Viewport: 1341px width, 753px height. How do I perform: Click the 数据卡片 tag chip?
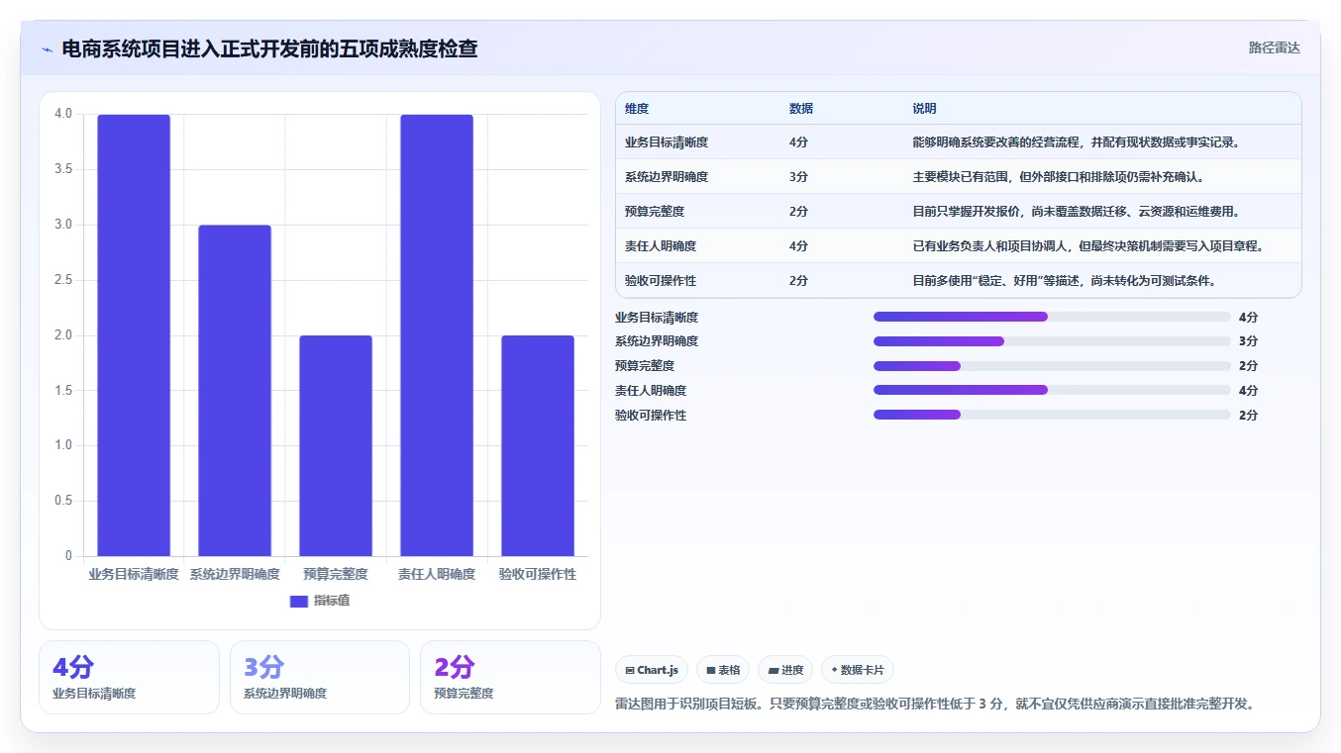tap(858, 670)
